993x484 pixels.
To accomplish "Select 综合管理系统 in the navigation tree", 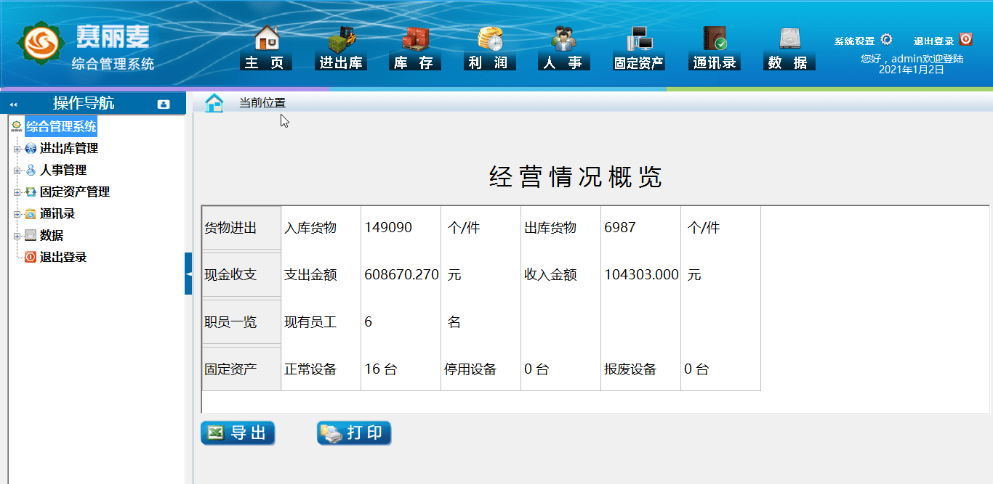I will pos(60,126).
